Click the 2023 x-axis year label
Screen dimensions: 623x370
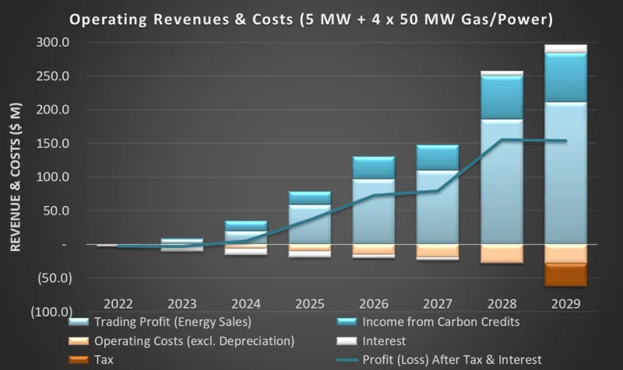tap(182, 304)
